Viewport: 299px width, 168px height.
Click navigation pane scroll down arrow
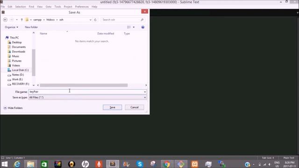coord(34,85)
